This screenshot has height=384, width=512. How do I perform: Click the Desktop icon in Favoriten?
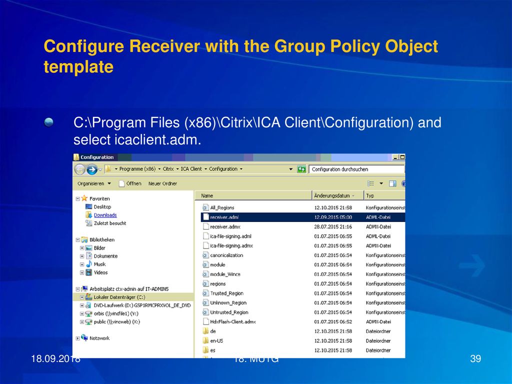point(88,206)
